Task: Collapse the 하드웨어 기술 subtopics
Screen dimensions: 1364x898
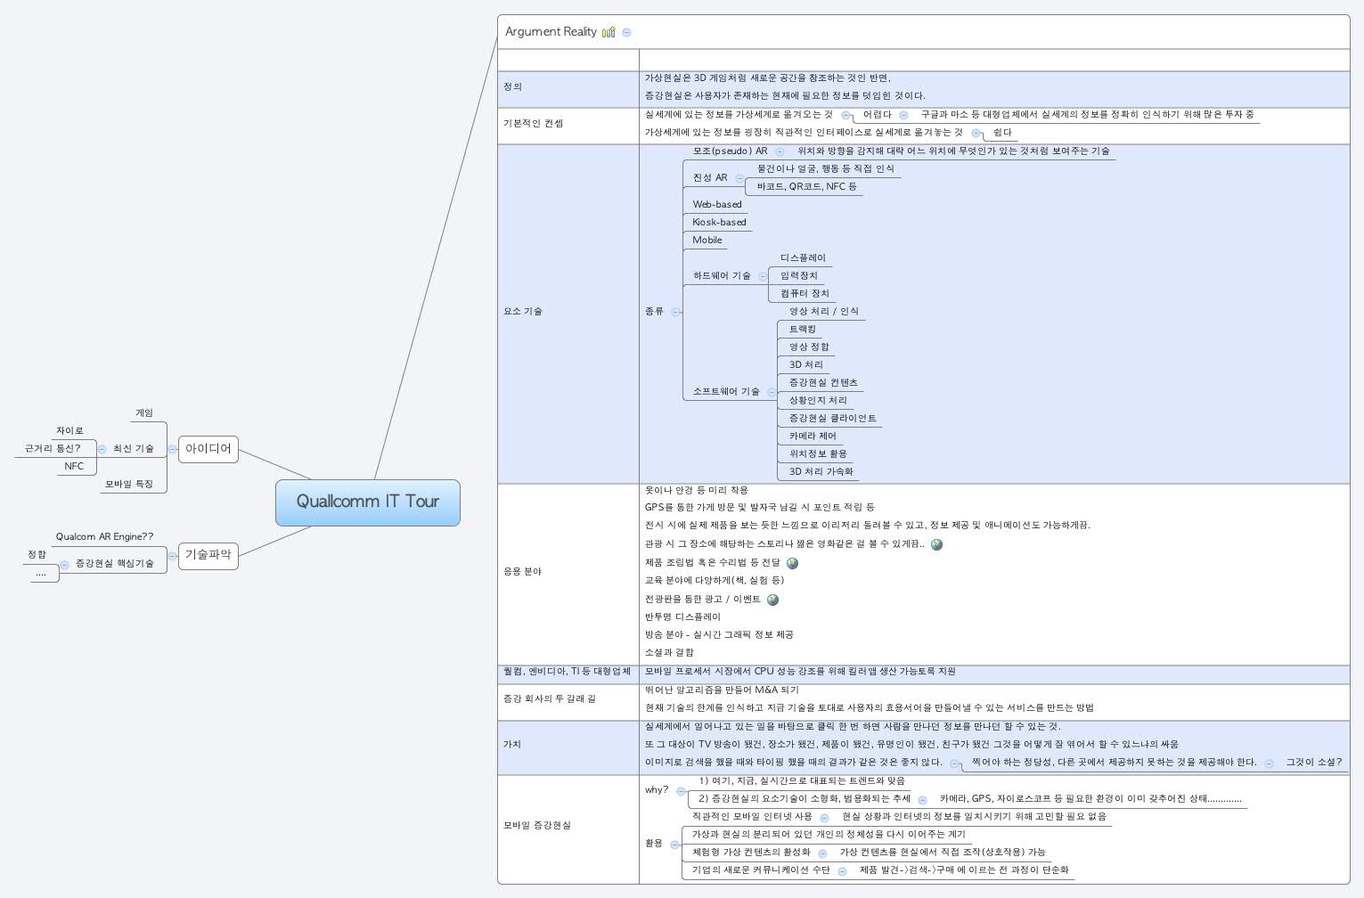Action: (x=763, y=276)
